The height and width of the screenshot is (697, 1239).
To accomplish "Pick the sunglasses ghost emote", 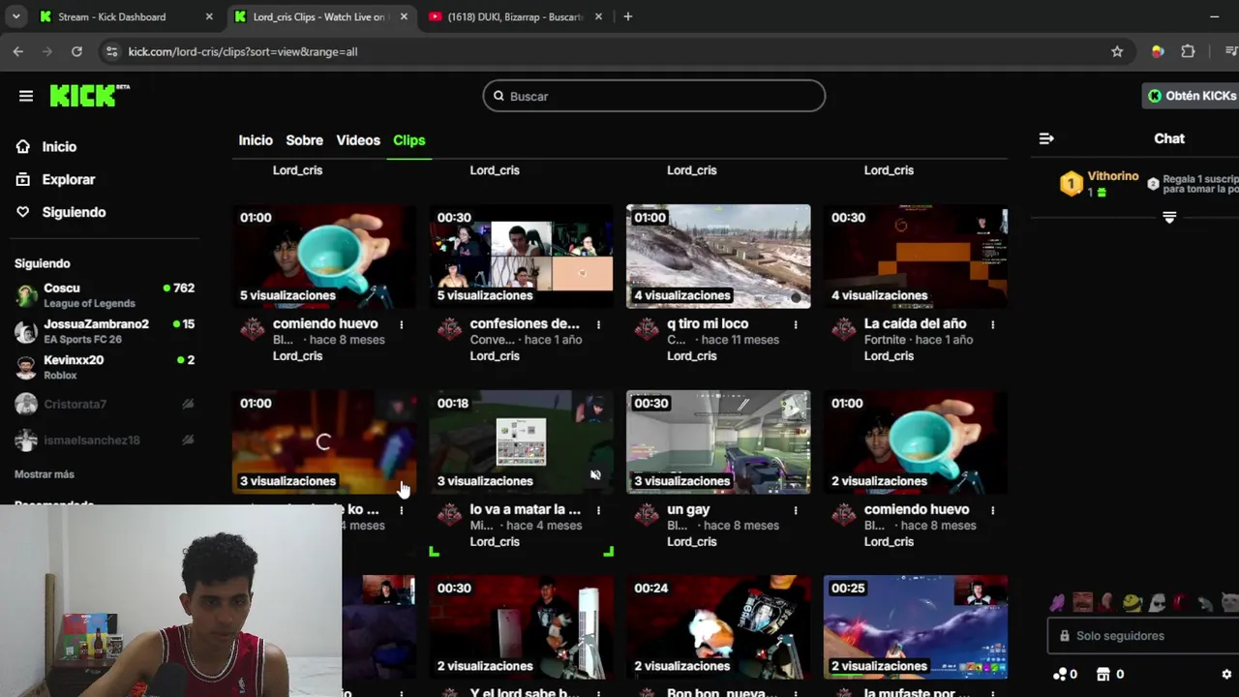I will [1157, 603].
